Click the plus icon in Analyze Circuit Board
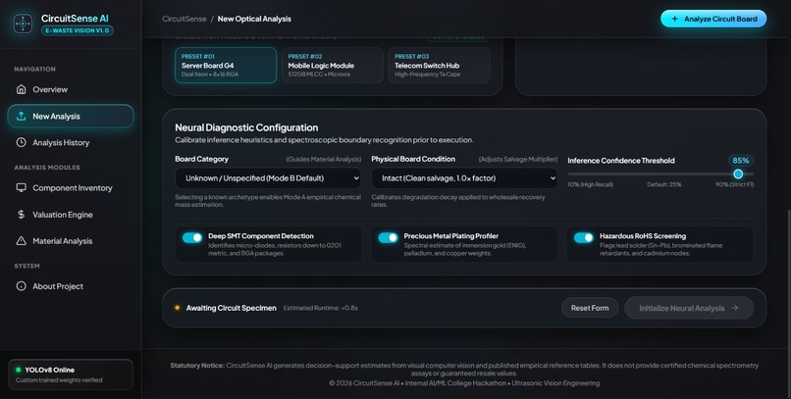The height and width of the screenshot is (399, 791). (674, 19)
